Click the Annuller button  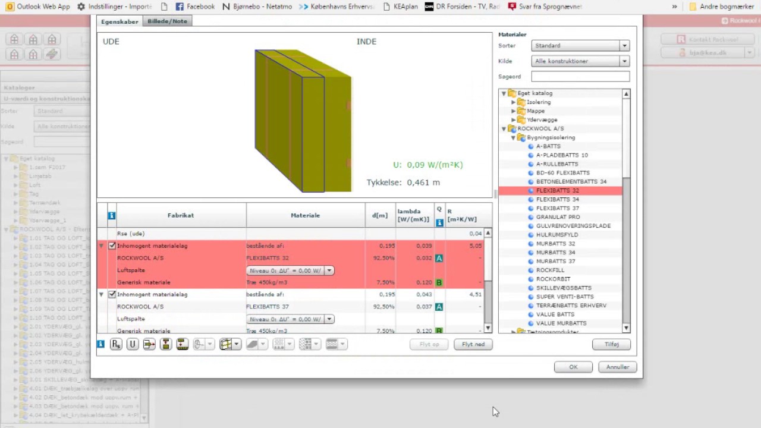618,367
